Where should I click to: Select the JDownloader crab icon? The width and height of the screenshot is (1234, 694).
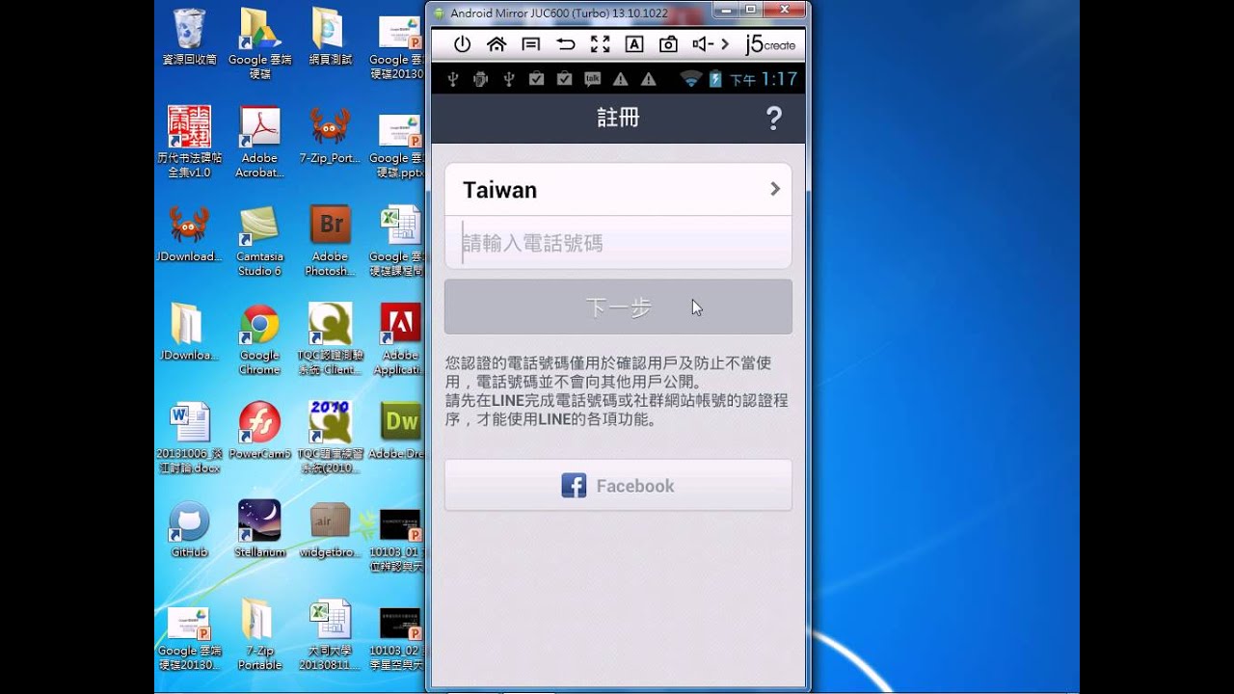click(x=189, y=233)
